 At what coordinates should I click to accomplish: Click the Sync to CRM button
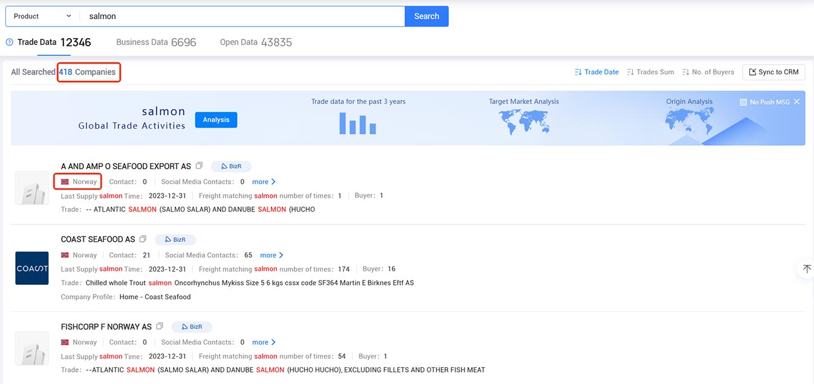[x=773, y=72]
